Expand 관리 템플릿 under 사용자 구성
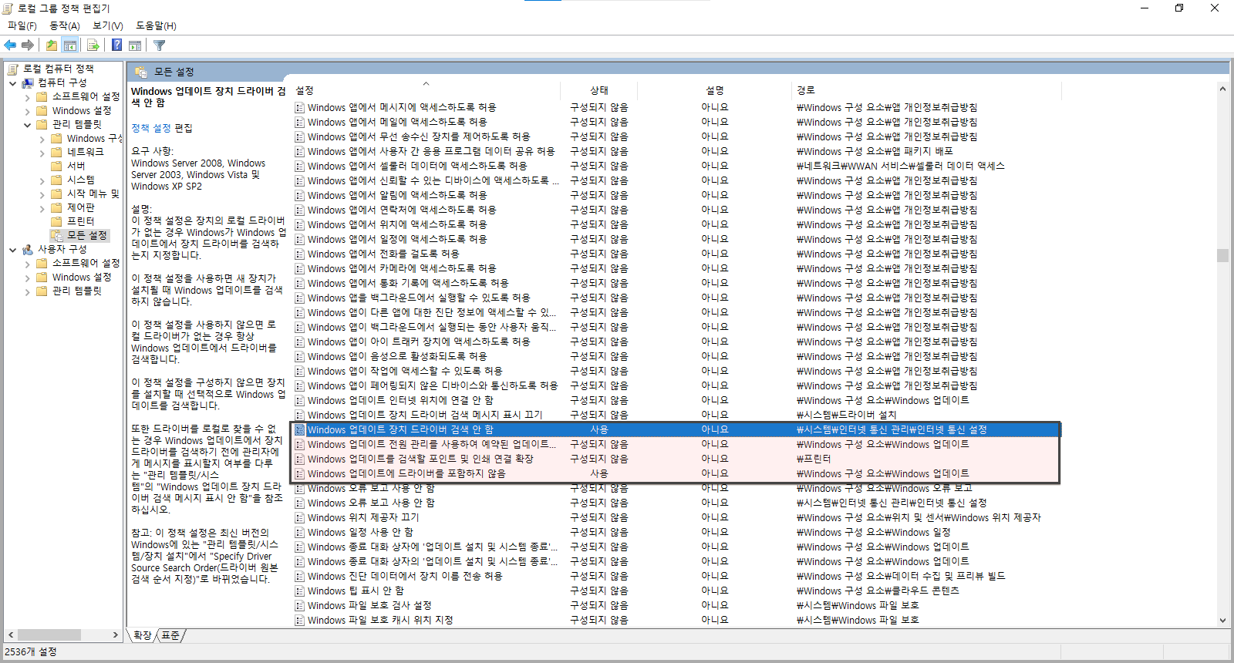Screen dimensions: 1234x663 click(27, 291)
